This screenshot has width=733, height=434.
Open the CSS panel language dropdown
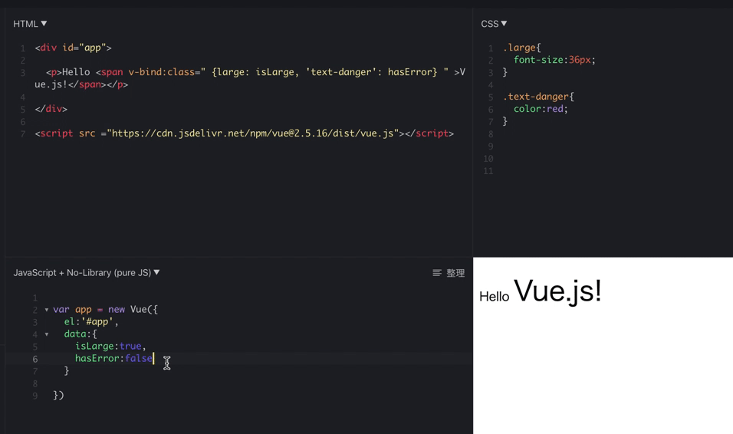[x=494, y=24]
